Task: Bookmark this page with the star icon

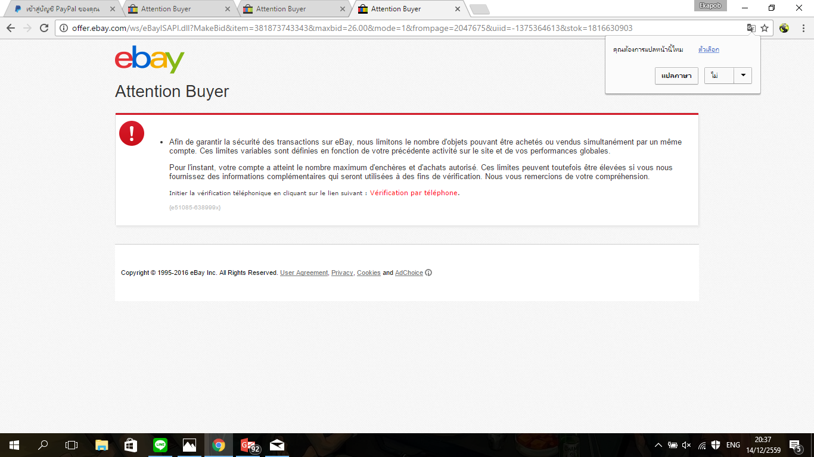Action: point(765,28)
